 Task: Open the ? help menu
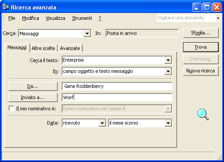(x=100, y=18)
